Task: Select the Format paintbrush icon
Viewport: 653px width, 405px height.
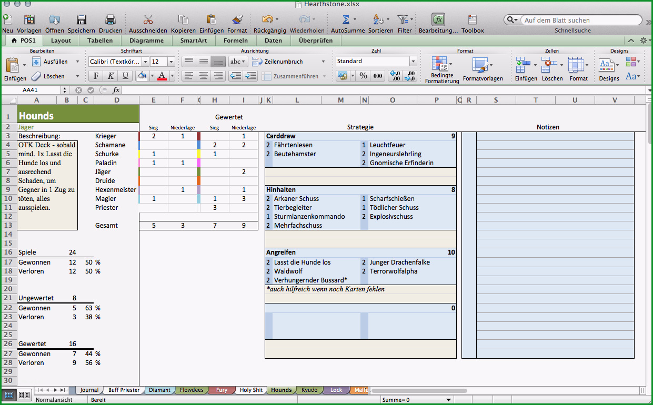Action: click(x=237, y=20)
